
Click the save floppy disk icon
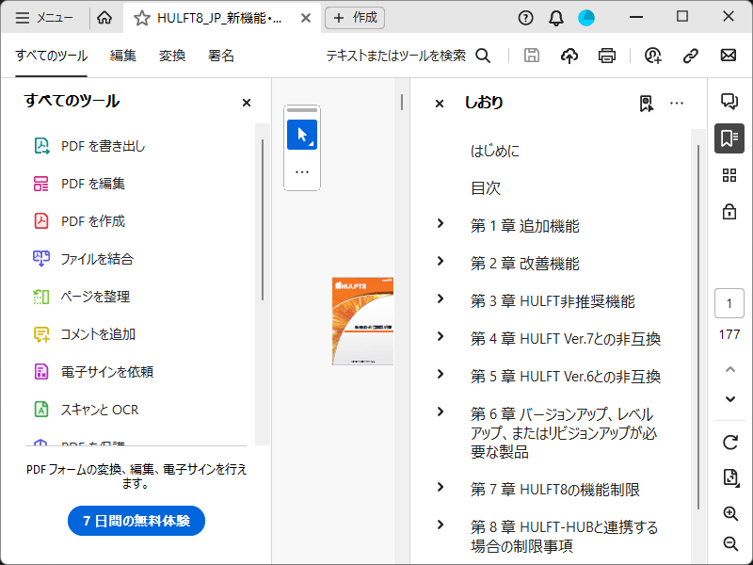click(532, 56)
